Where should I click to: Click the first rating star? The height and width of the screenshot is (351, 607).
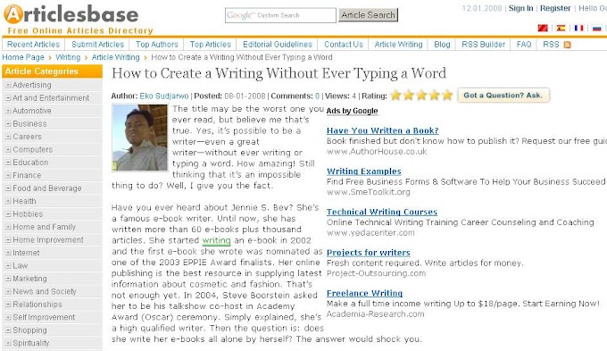click(395, 95)
